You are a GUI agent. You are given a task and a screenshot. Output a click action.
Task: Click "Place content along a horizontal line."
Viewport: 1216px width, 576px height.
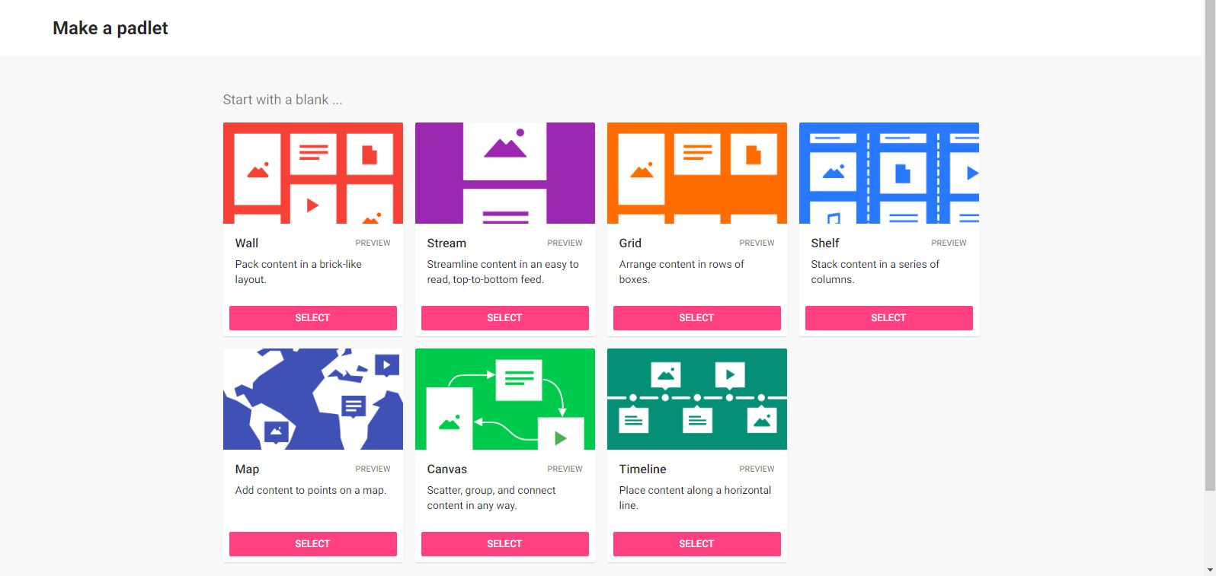coord(695,498)
